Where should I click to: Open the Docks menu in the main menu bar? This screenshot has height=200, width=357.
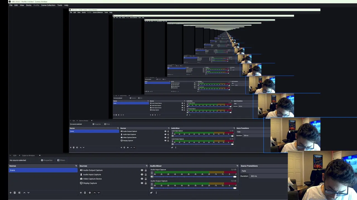coord(29,5)
